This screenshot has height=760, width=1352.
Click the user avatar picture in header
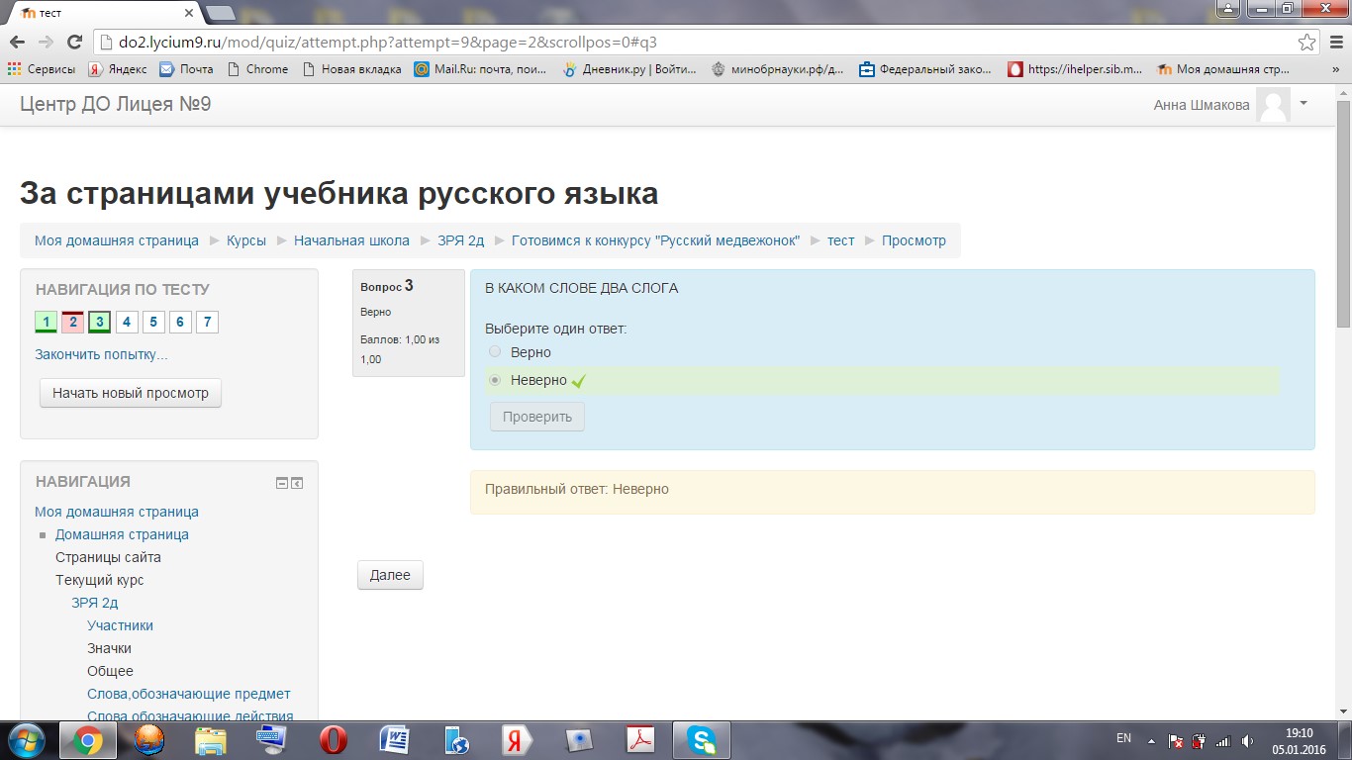(1273, 105)
